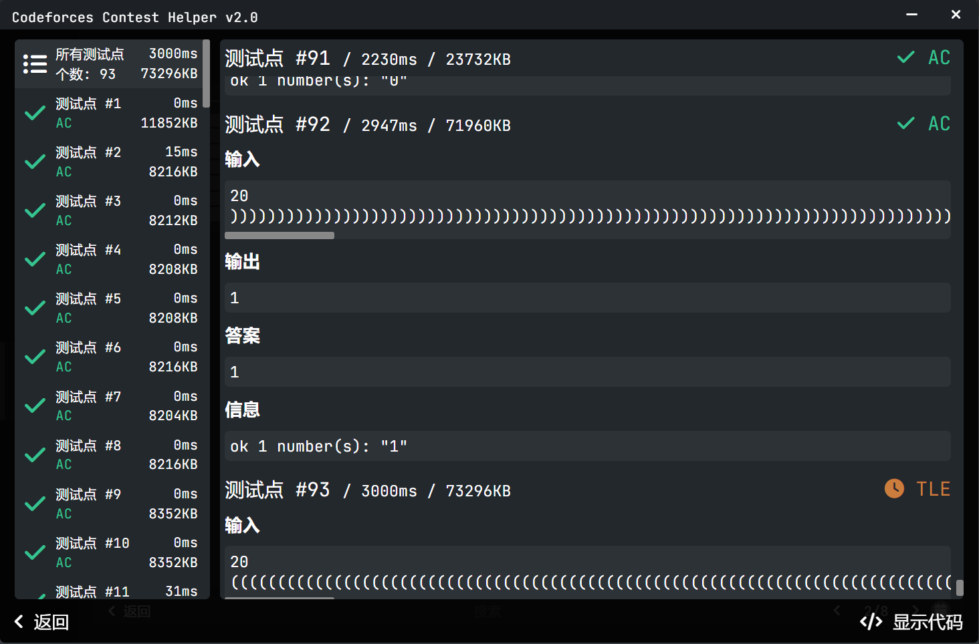Click the back arrow icon at bottom left

click(19, 622)
